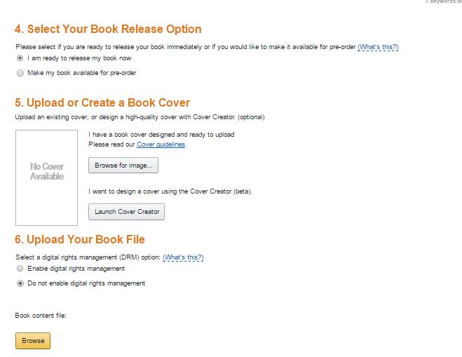The image size is (462, 357).
Task: Open 'What's this?' link beside DRM option
Action: point(183,257)
